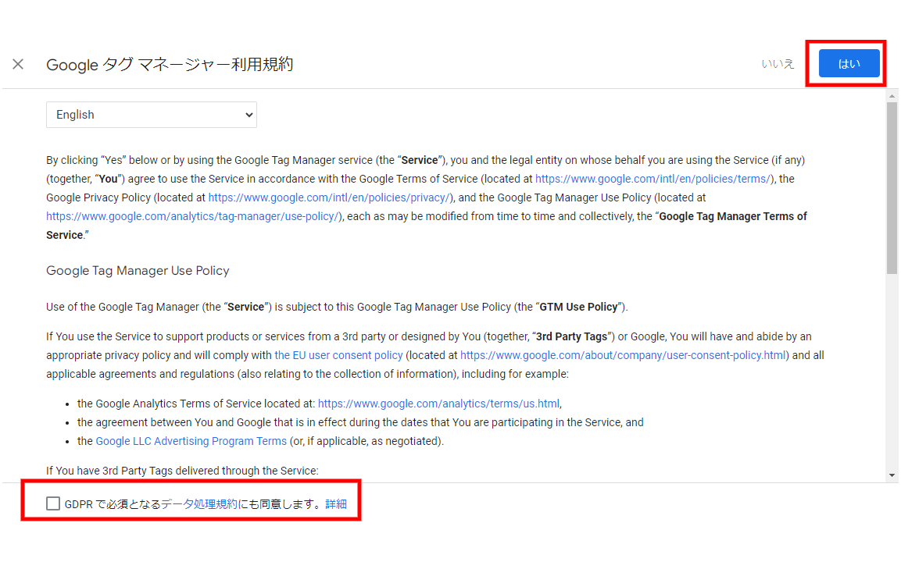This screenshot has width=901, height=562.
Task: Open the English language dropdown
Action: [x=152, y=115]
